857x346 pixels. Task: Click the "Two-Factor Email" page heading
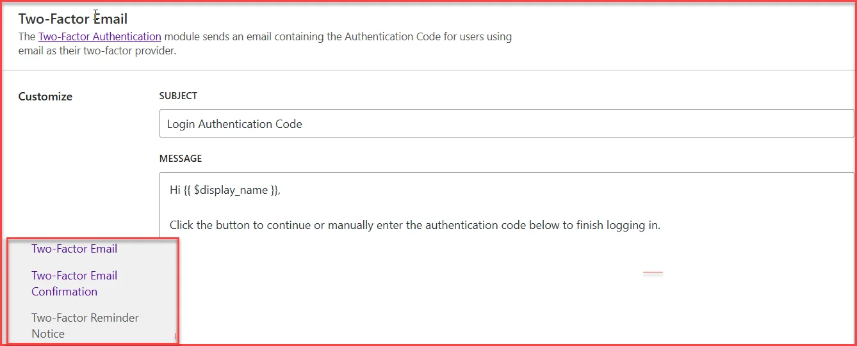(72, 19)
